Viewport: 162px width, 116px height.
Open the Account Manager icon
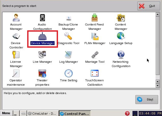(16, 18)
